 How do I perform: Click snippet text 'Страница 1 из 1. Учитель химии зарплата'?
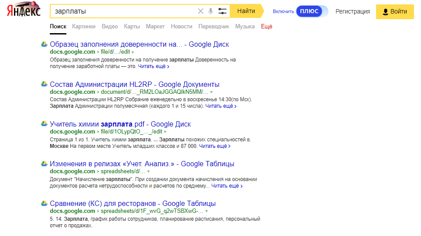pos(100,140)
